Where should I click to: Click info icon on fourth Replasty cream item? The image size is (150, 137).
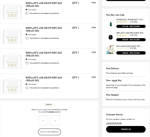click(27, 88)
